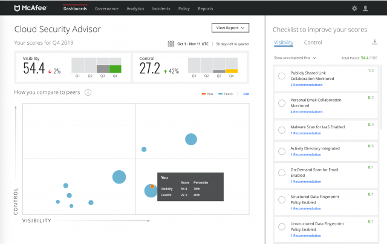The height and width of the screenshot is (244, 387).
Task: Click gray Q3 bar in Control chart
Action: click(x=219, y=71)
